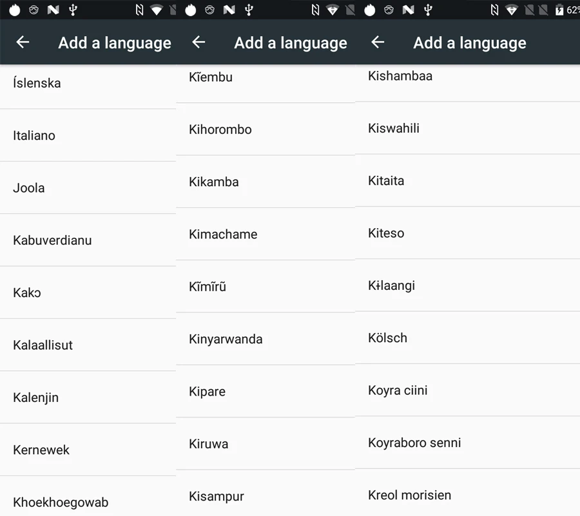Tap back arrow in the third Add a language screen
580x516 pixels.
378,42
